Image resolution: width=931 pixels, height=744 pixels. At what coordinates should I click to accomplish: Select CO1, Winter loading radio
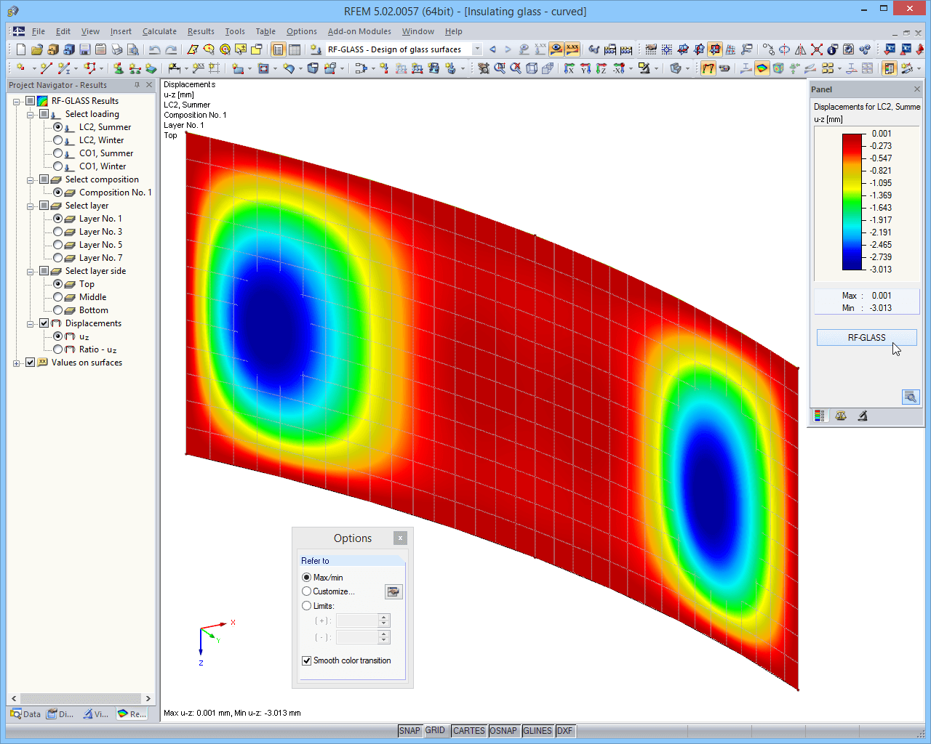pos(58,166)
